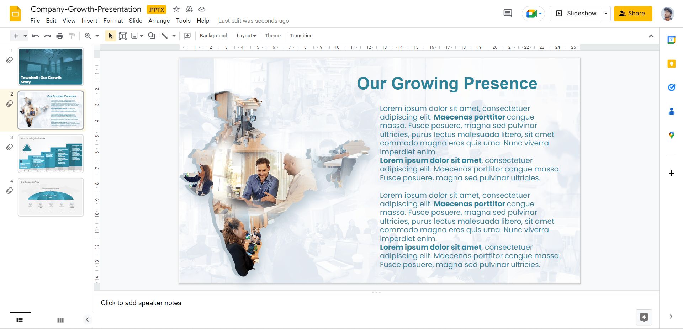Open the Layout dropdown
Screen dimensions: 683x329
(246, 36)
